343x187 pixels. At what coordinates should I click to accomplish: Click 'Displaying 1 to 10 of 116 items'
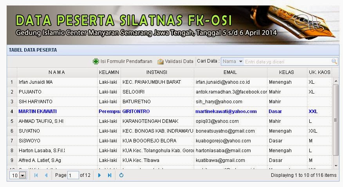(x=303, y=175)
